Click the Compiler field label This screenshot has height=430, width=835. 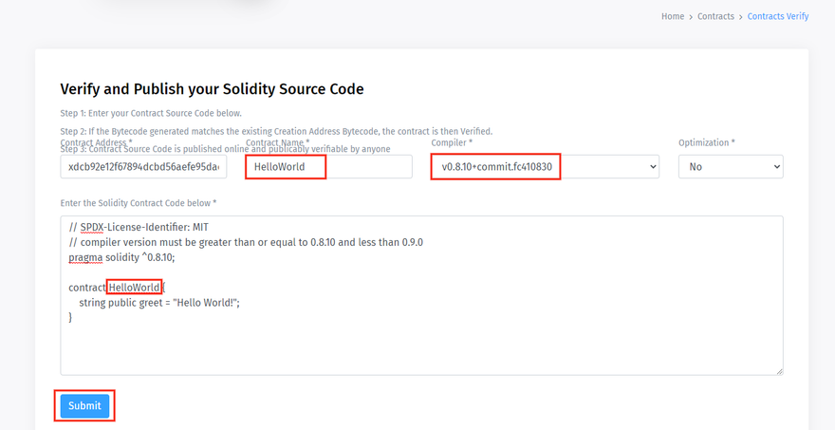point(452,142)
